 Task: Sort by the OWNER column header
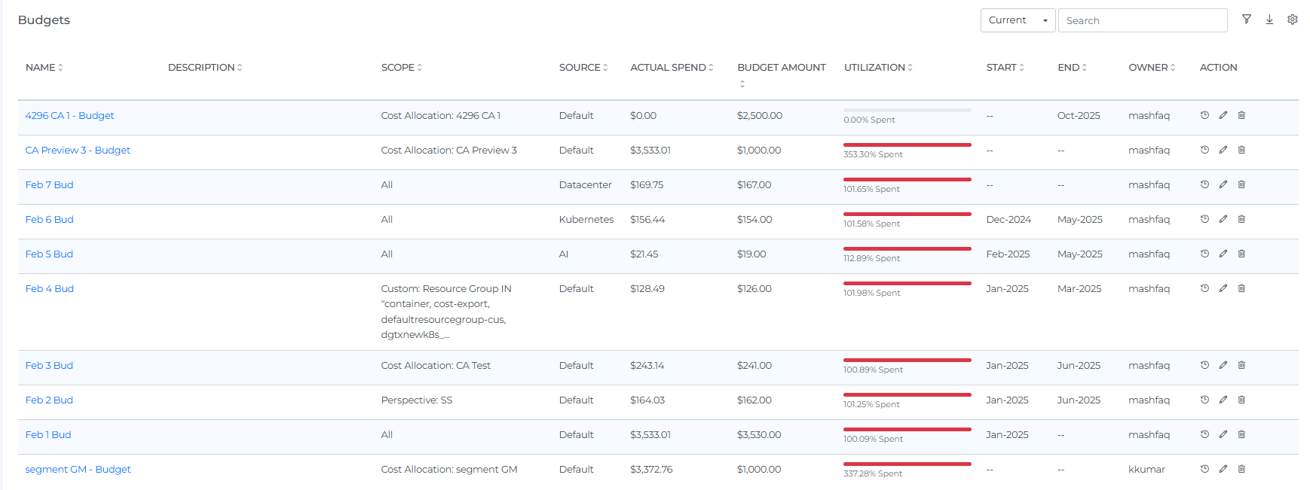(x=1151, y=68)
